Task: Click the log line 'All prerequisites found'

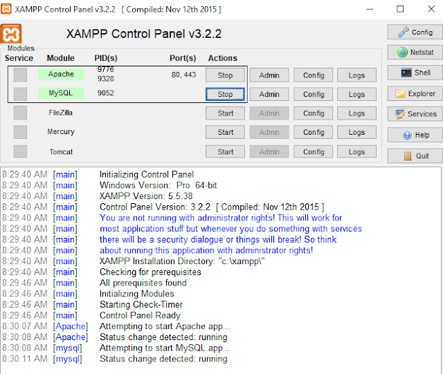Action: click(x=143, y=283)
